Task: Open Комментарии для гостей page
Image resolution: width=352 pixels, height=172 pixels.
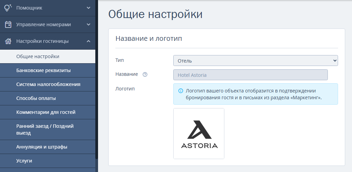Action: point(46,112)
